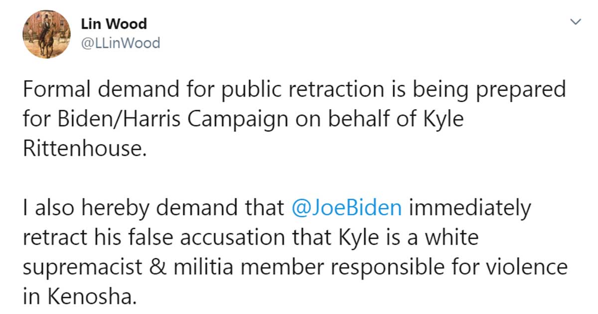Click the Lin Wood display name
The width and height of the screenshot is (598, 314).
[114, 24]
